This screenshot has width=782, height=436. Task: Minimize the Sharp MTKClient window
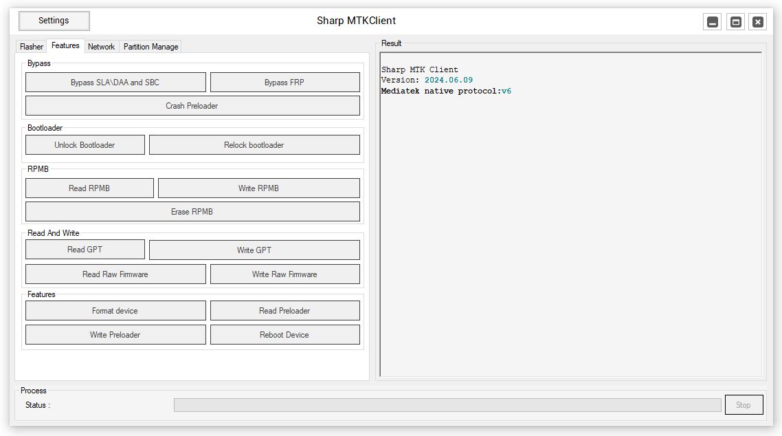[713, 22]
